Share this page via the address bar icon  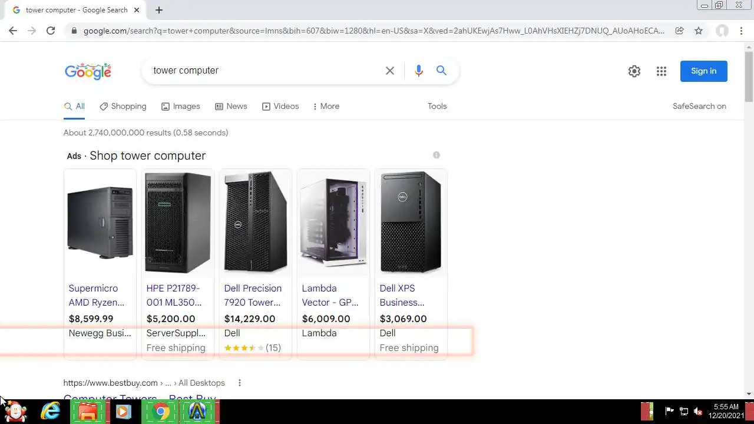coord(680,31)
